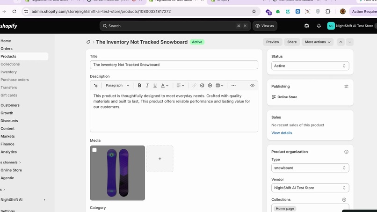Screen dimensions: 377x212
Task: Open Analytics in sidebar
Action: (9, 152)
